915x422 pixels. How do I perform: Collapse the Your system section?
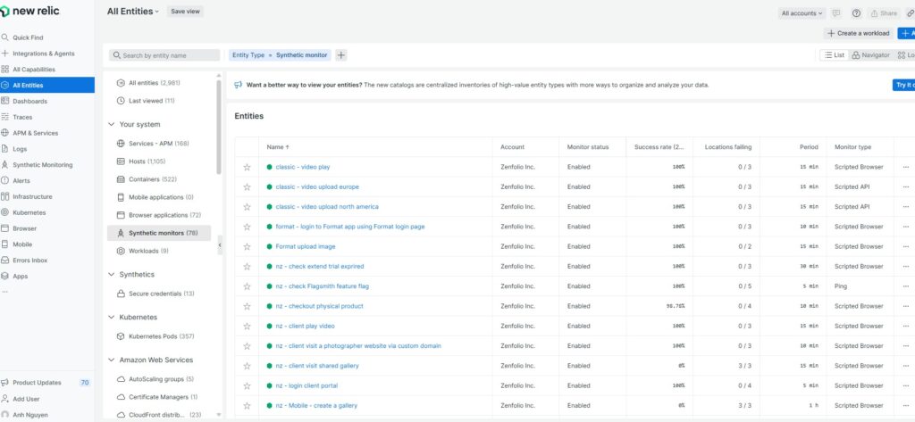pos(112,124)
